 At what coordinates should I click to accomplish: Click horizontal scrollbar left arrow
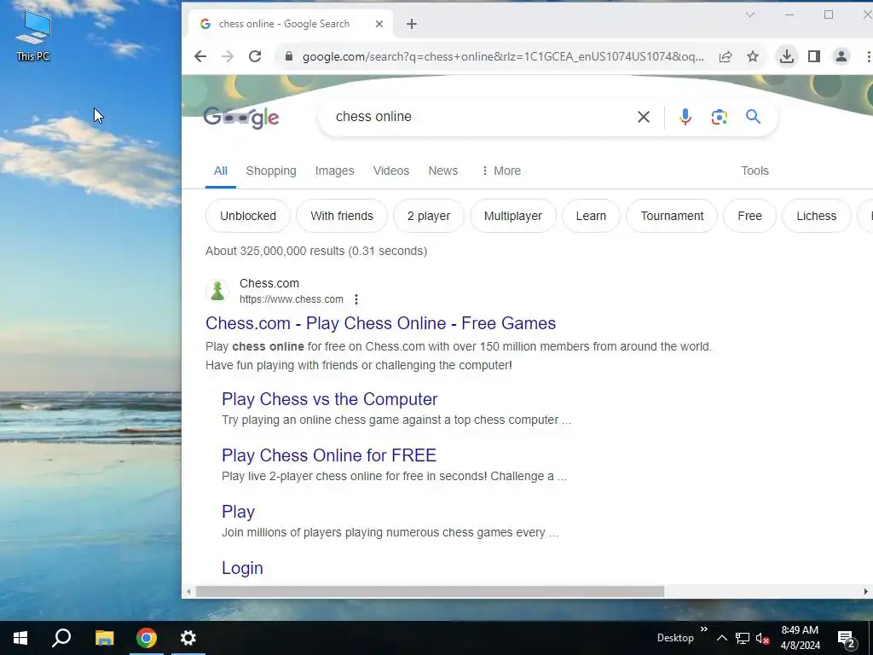click(x=188, y=592)
